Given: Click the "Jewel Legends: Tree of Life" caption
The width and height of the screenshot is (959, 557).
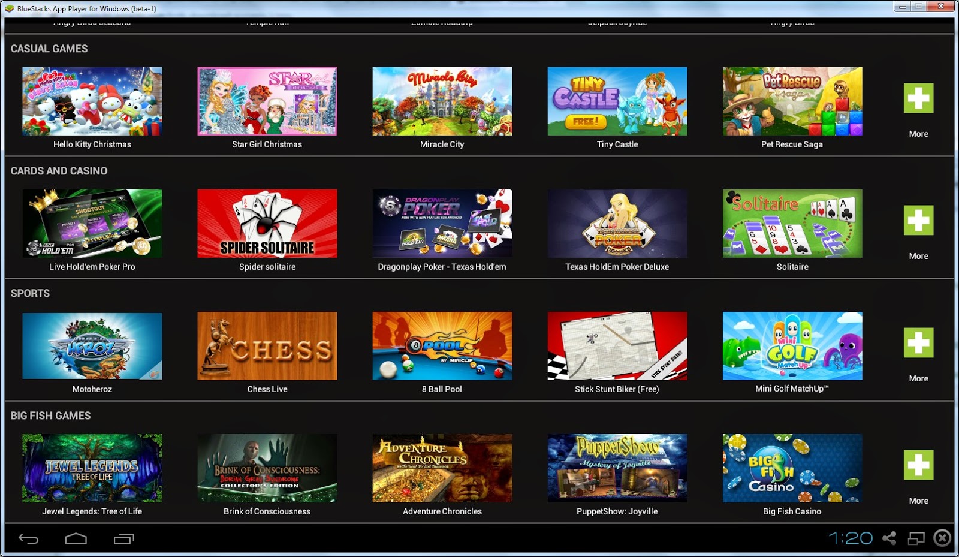Looking at the screenshot, I should click(92, 511).
